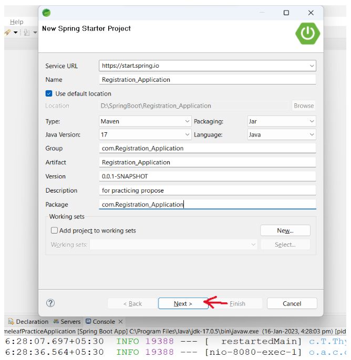351x360 pixels.
Task: Click the Spring leaf icon in title bar
Action: (x=46, y=13)
